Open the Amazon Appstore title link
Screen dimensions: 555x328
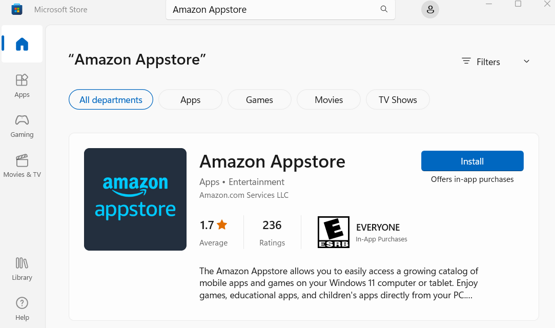point(272,161)
